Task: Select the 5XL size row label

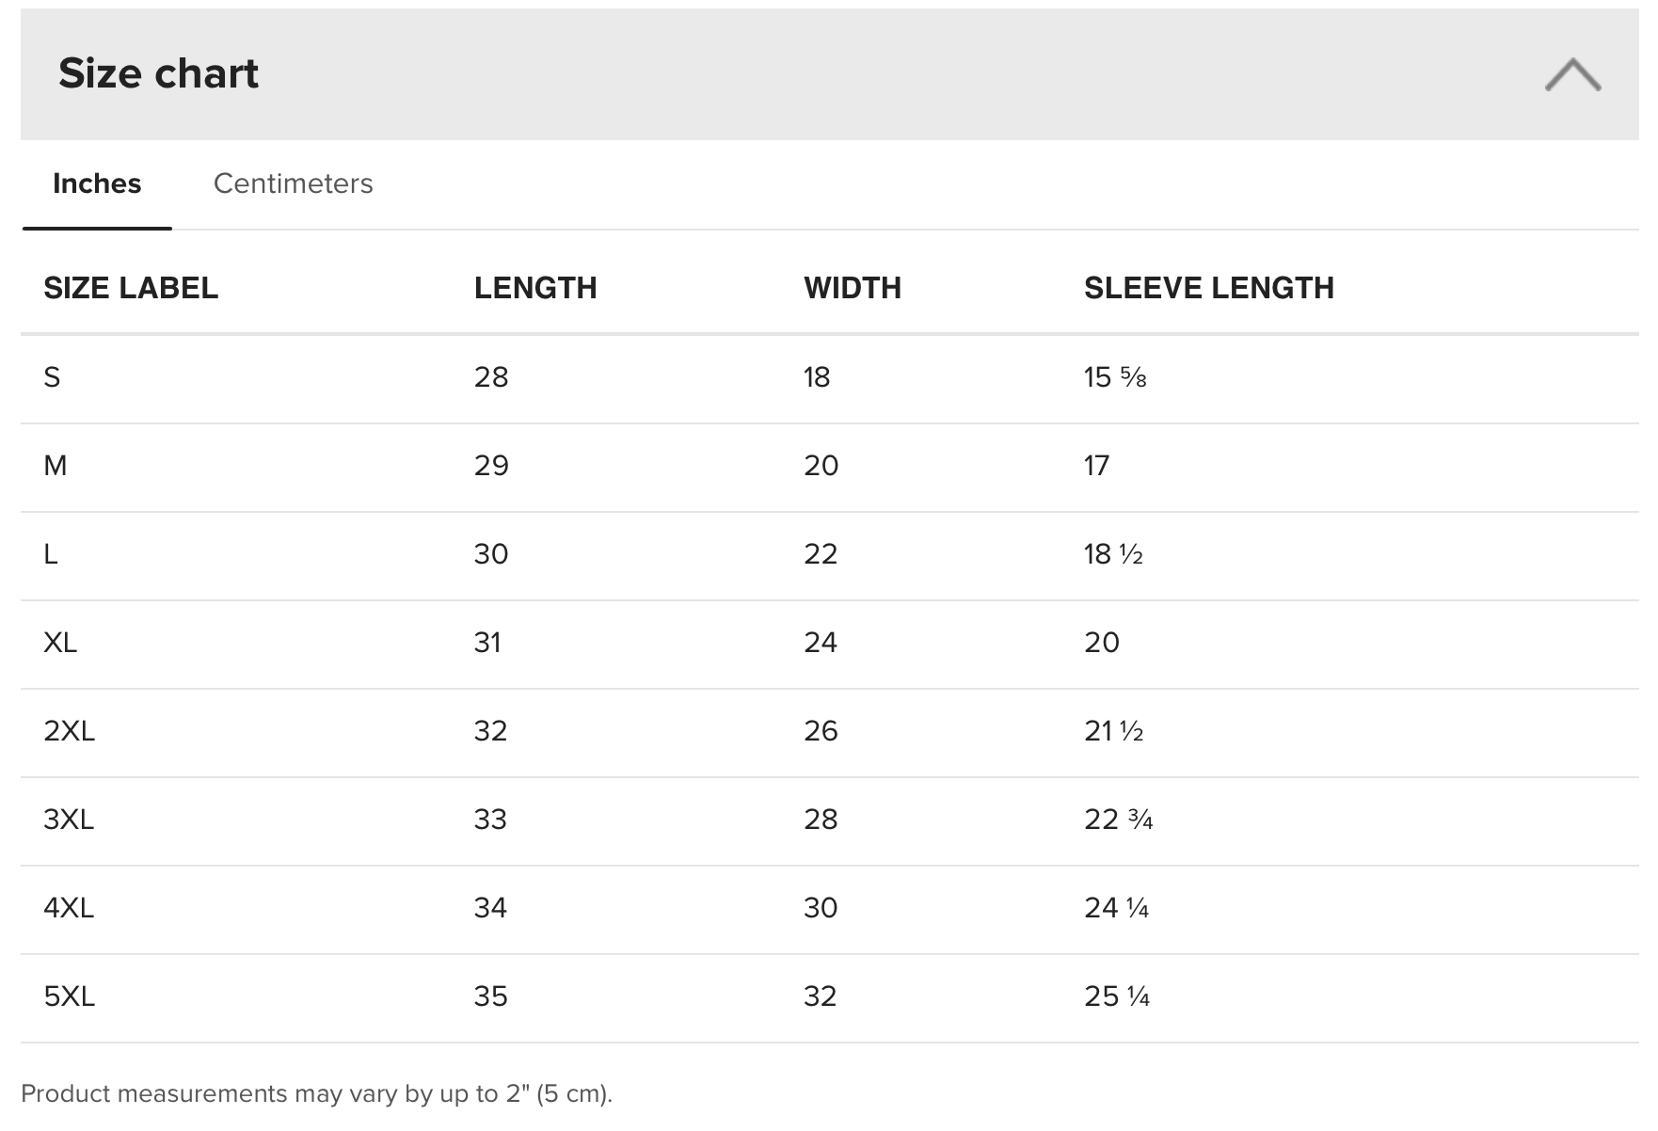Action: tap(70, 996)
